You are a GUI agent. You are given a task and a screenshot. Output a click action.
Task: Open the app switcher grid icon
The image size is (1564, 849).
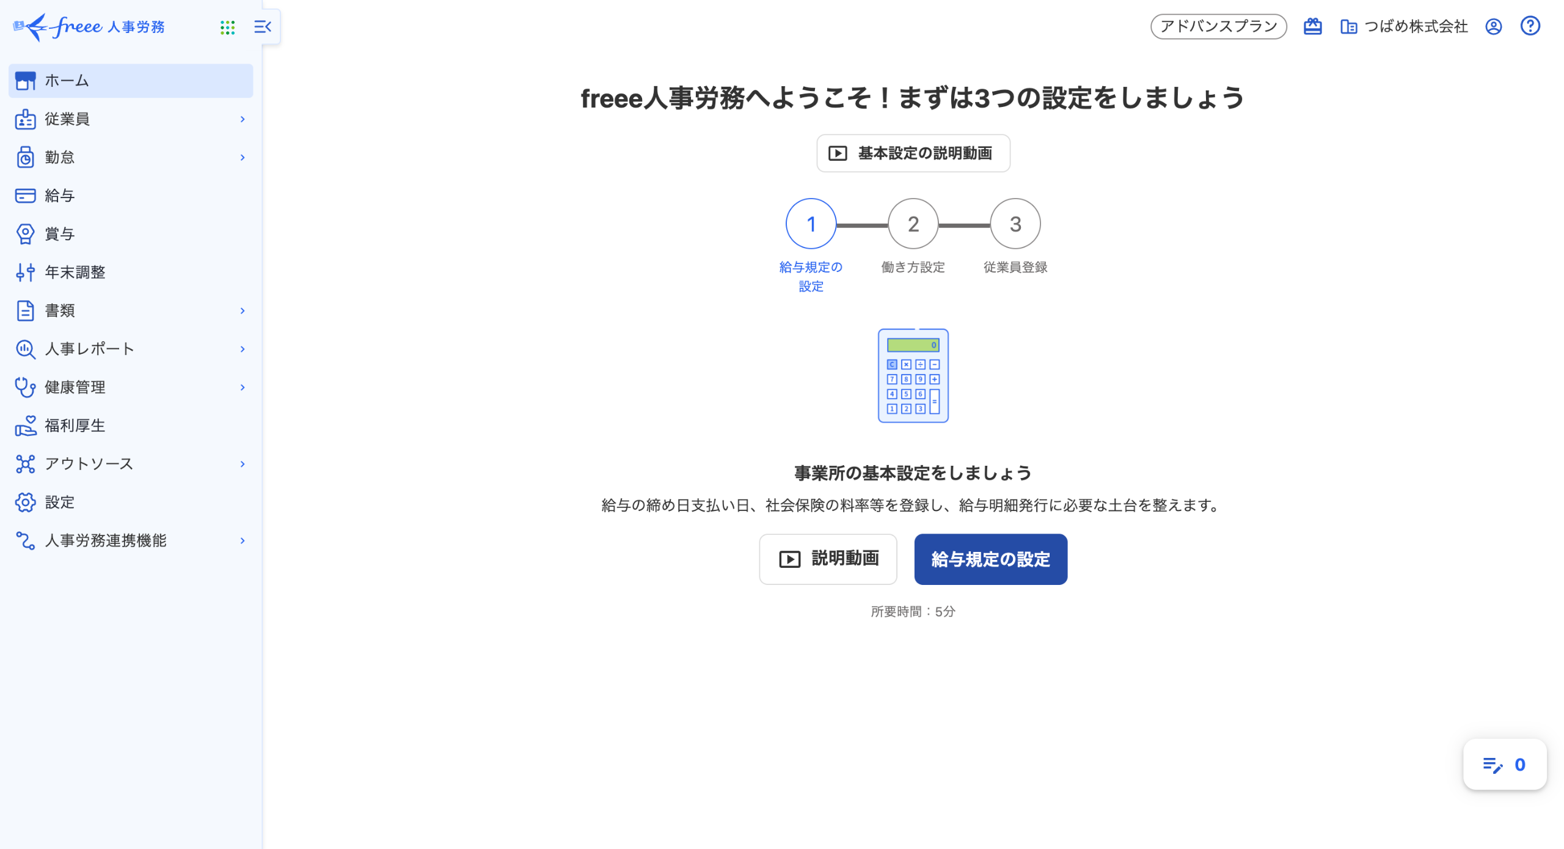tap(227, 27)
